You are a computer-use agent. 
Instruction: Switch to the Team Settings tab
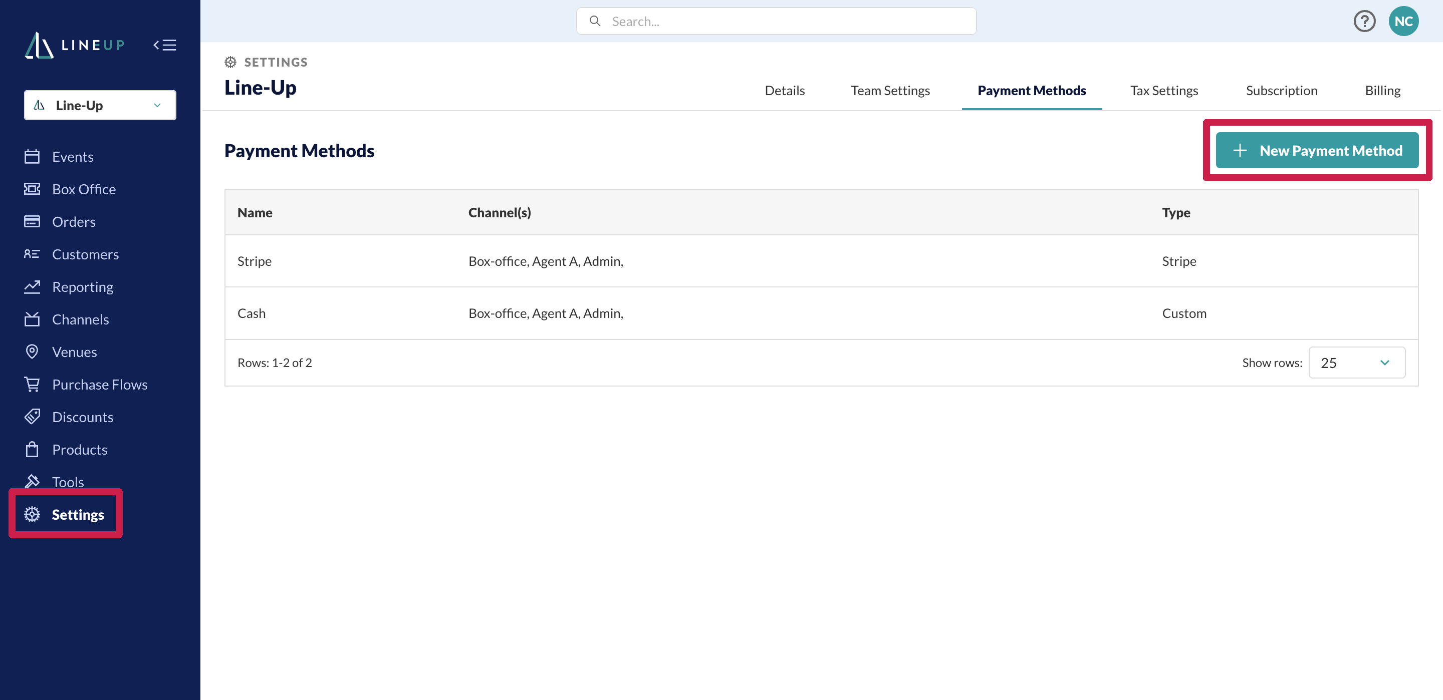pos(889,90)
